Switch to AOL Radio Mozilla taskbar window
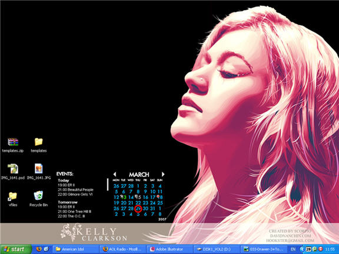The image size is (339, 254). coord(122,249)
